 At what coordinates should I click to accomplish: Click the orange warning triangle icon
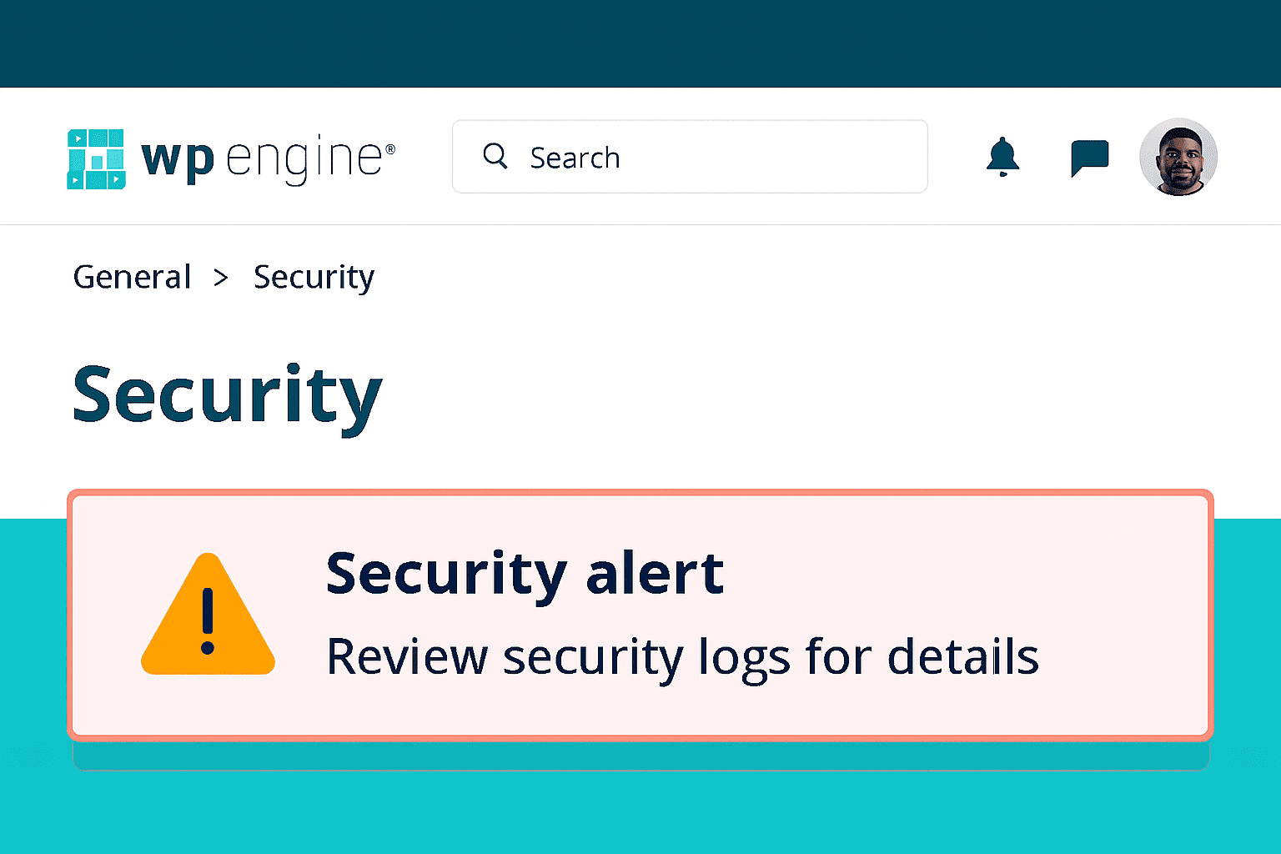click(208, 615)
